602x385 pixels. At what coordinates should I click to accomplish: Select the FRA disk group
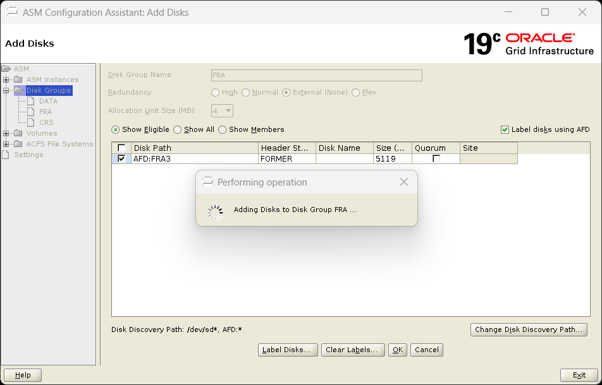coord(46,112)
